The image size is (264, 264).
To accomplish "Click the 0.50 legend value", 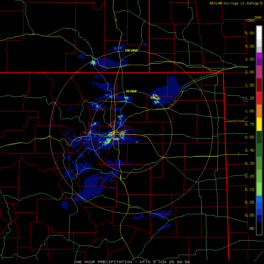I will (x=250, y=137).
